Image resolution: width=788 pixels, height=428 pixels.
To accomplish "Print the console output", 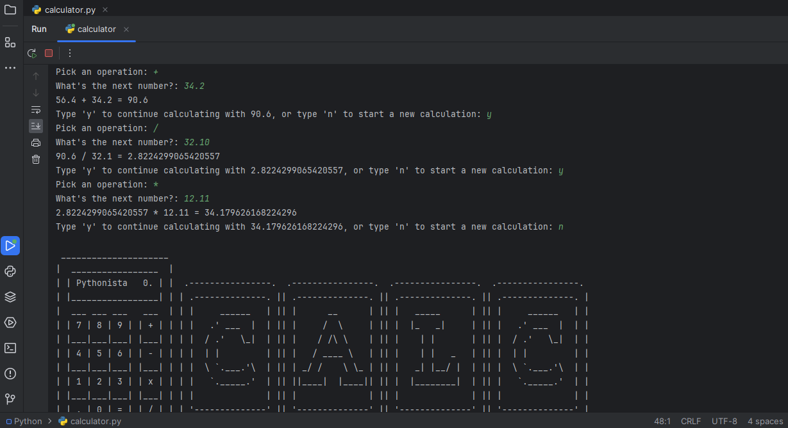I will pyautogui.click(x=36, y=143).
